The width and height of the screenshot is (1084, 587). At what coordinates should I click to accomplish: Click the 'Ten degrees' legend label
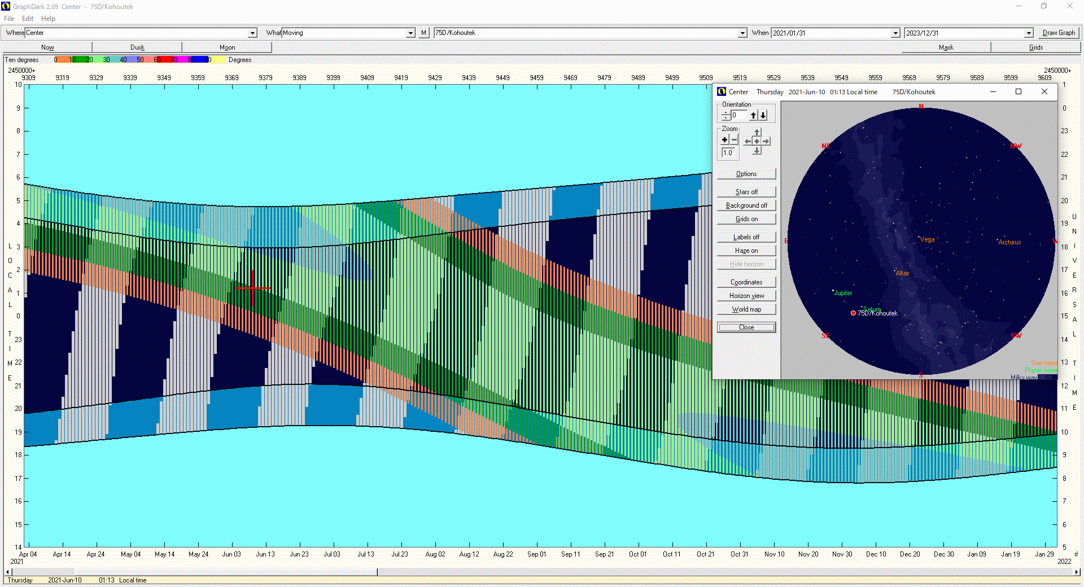tap(22, 60)
